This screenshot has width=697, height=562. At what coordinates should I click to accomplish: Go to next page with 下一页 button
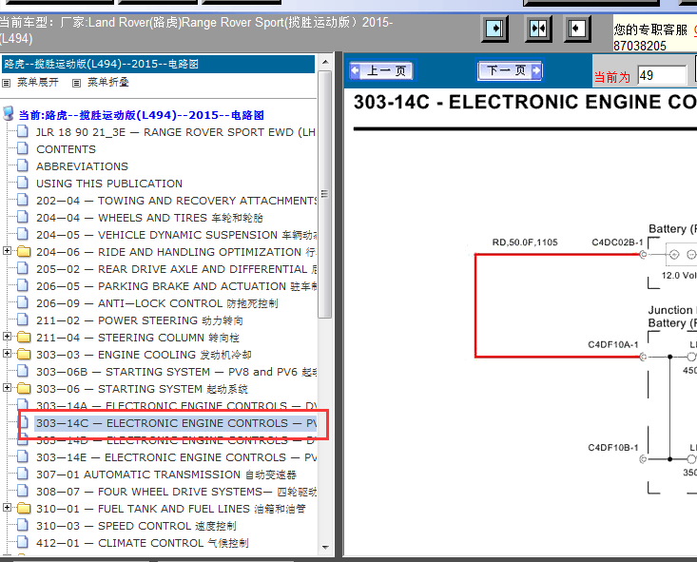(511, 70)
